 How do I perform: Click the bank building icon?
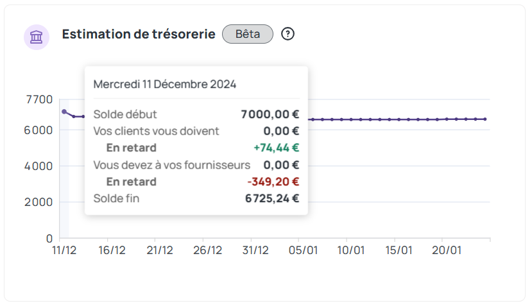point(37,37)
